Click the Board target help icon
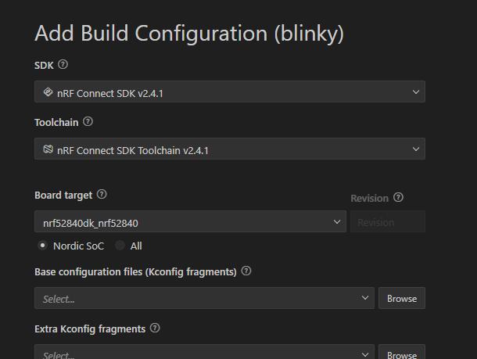The height and width of the screenshot is (359, 477). coord(102,194)
